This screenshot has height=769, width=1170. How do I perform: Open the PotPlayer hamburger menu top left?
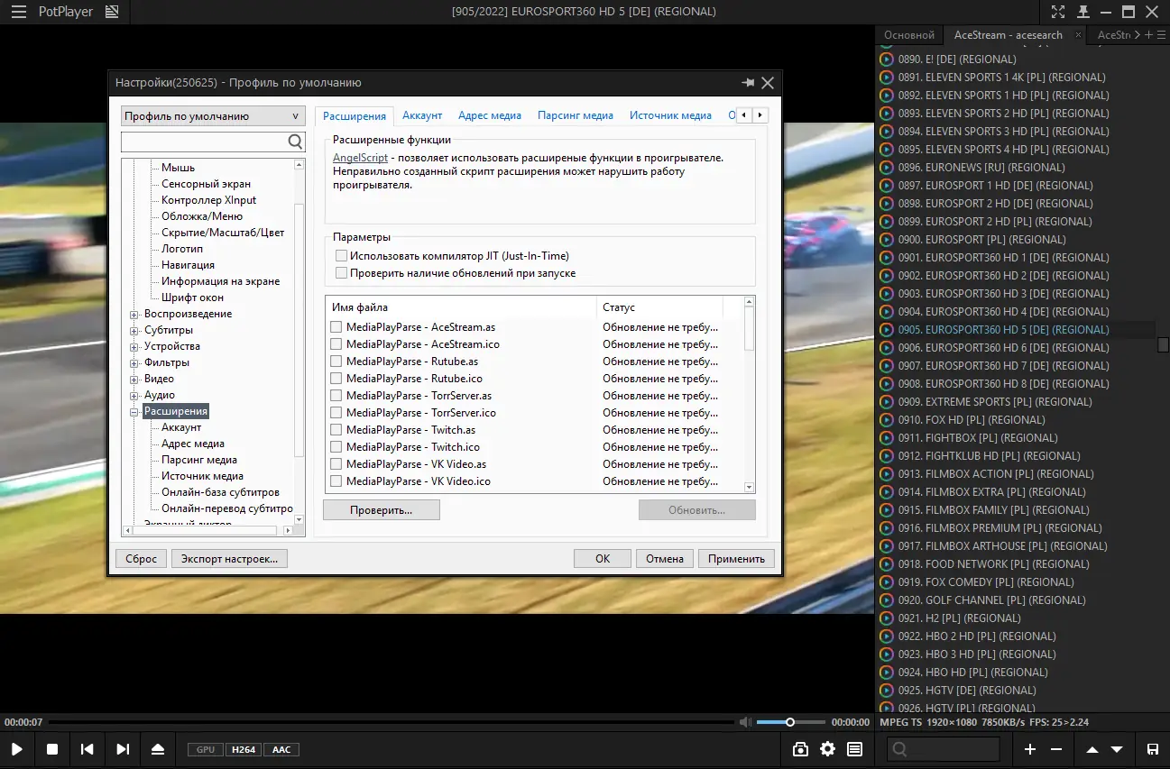click(x=18, y=12)
